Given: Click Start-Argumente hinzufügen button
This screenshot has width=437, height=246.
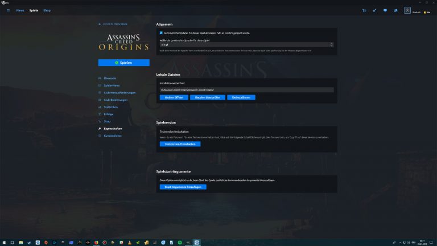Looking at the screenshot, I should pyautogui.click(x=183, y=187).
